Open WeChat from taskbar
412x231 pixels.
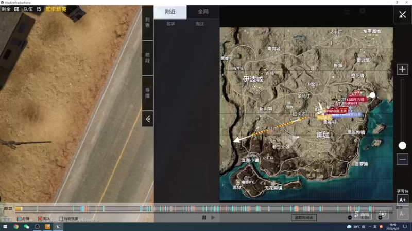tap(27, 226)
